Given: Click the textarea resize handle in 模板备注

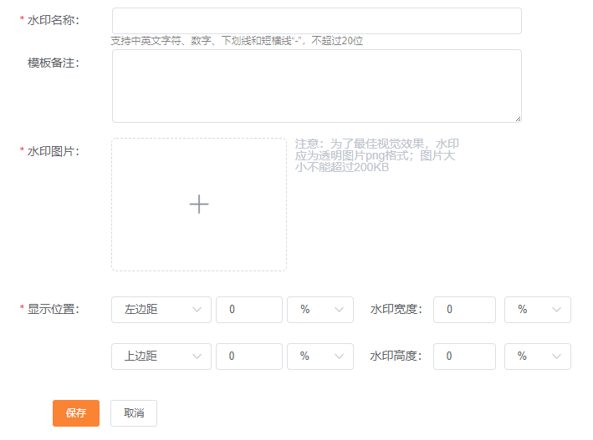Looking at the screenshot, I should (518, 119).
